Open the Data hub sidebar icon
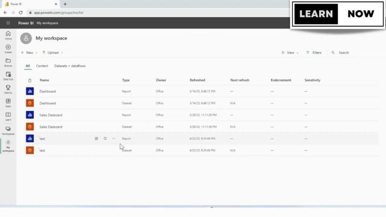Image resolution: width=386 pixels, height=217 pixels. click(8, 76)
